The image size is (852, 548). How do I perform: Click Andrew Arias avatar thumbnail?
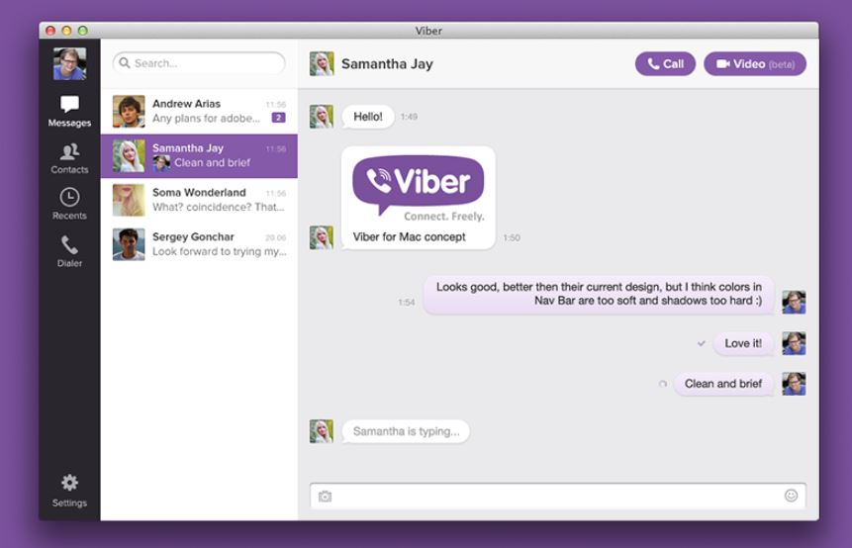click(129, 112)
